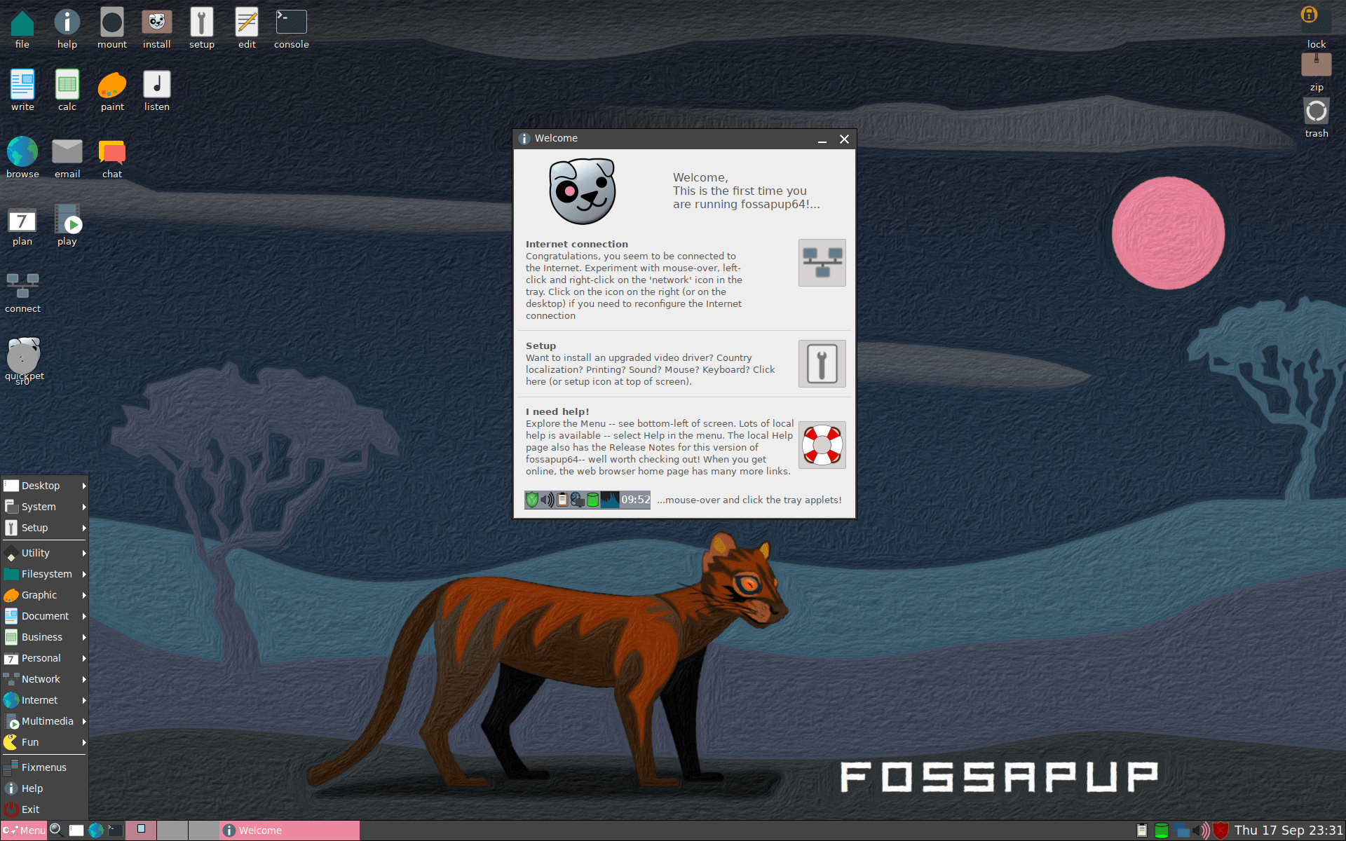The width and height of the screenshot is (1346, 841).
Task: Click the network reconfigure icon in Welcome dialog
Action: pos(822,263)
